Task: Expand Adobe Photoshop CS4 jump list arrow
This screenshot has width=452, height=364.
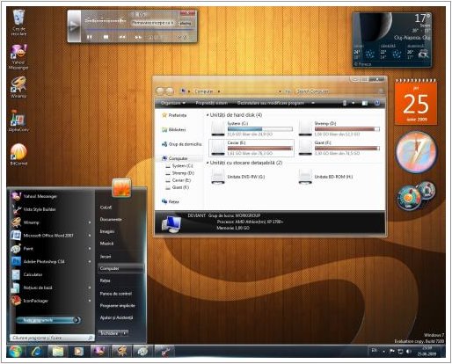Action: point(90,261)
